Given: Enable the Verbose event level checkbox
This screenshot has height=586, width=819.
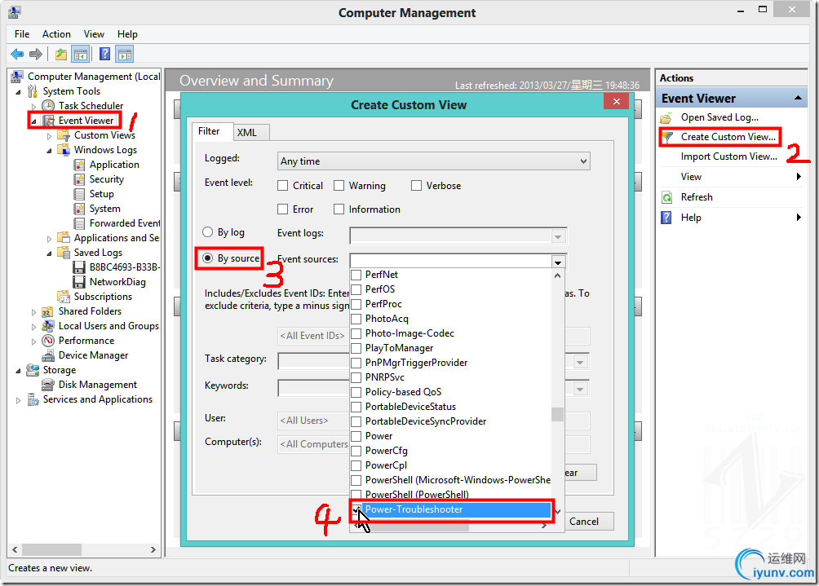Looking at the screenshot, I should [x=416, y=186].
